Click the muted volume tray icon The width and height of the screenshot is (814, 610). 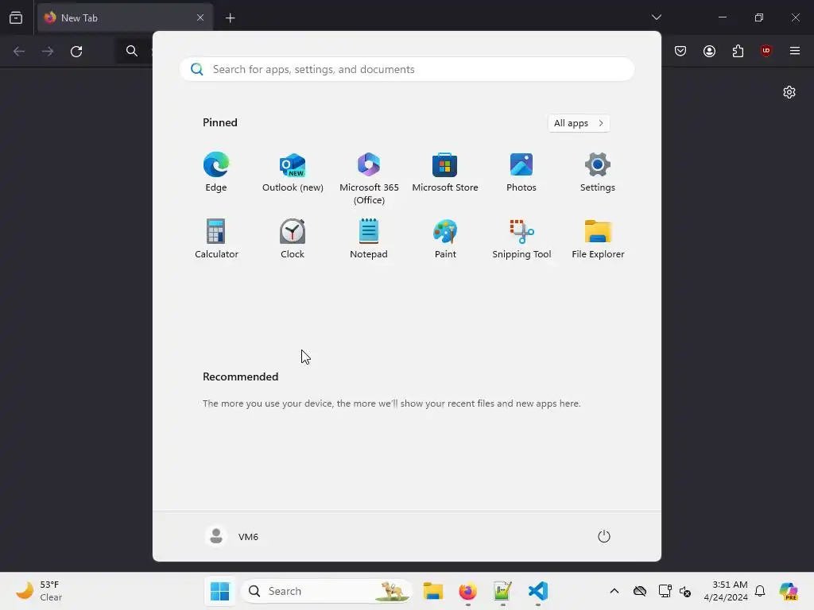point(684,591)
